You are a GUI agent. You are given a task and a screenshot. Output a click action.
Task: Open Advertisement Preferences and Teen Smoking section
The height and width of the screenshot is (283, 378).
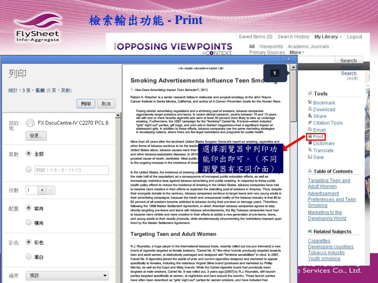tap(332, 199)
